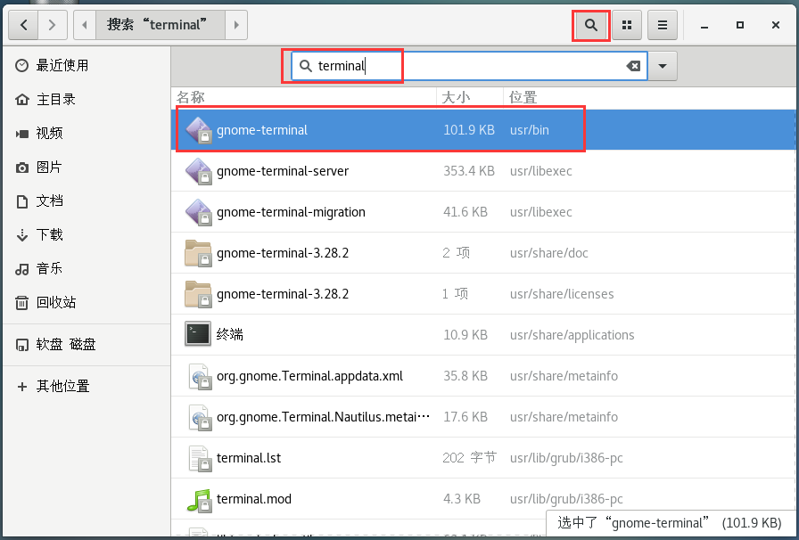799x540 pixels.
Task: Sort by the 大小 column header
Action: pos(470,97)
